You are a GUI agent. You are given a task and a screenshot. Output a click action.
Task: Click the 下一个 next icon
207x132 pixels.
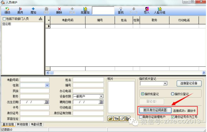pyautogui.click(x=134, y=11)
